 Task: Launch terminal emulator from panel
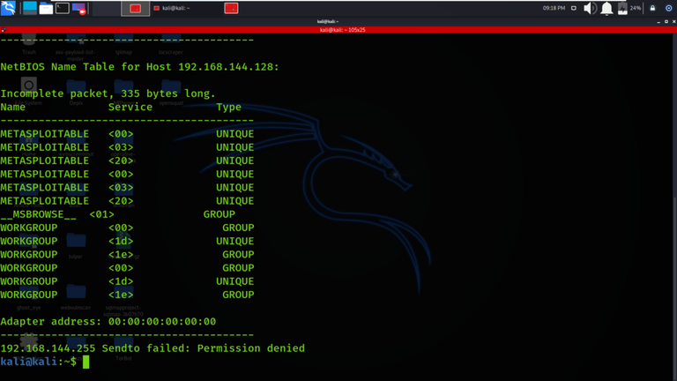click(63, 8)
